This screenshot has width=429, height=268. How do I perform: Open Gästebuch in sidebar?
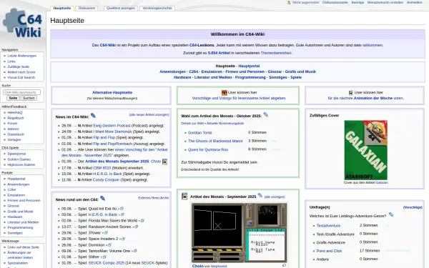tap(16, 134)
